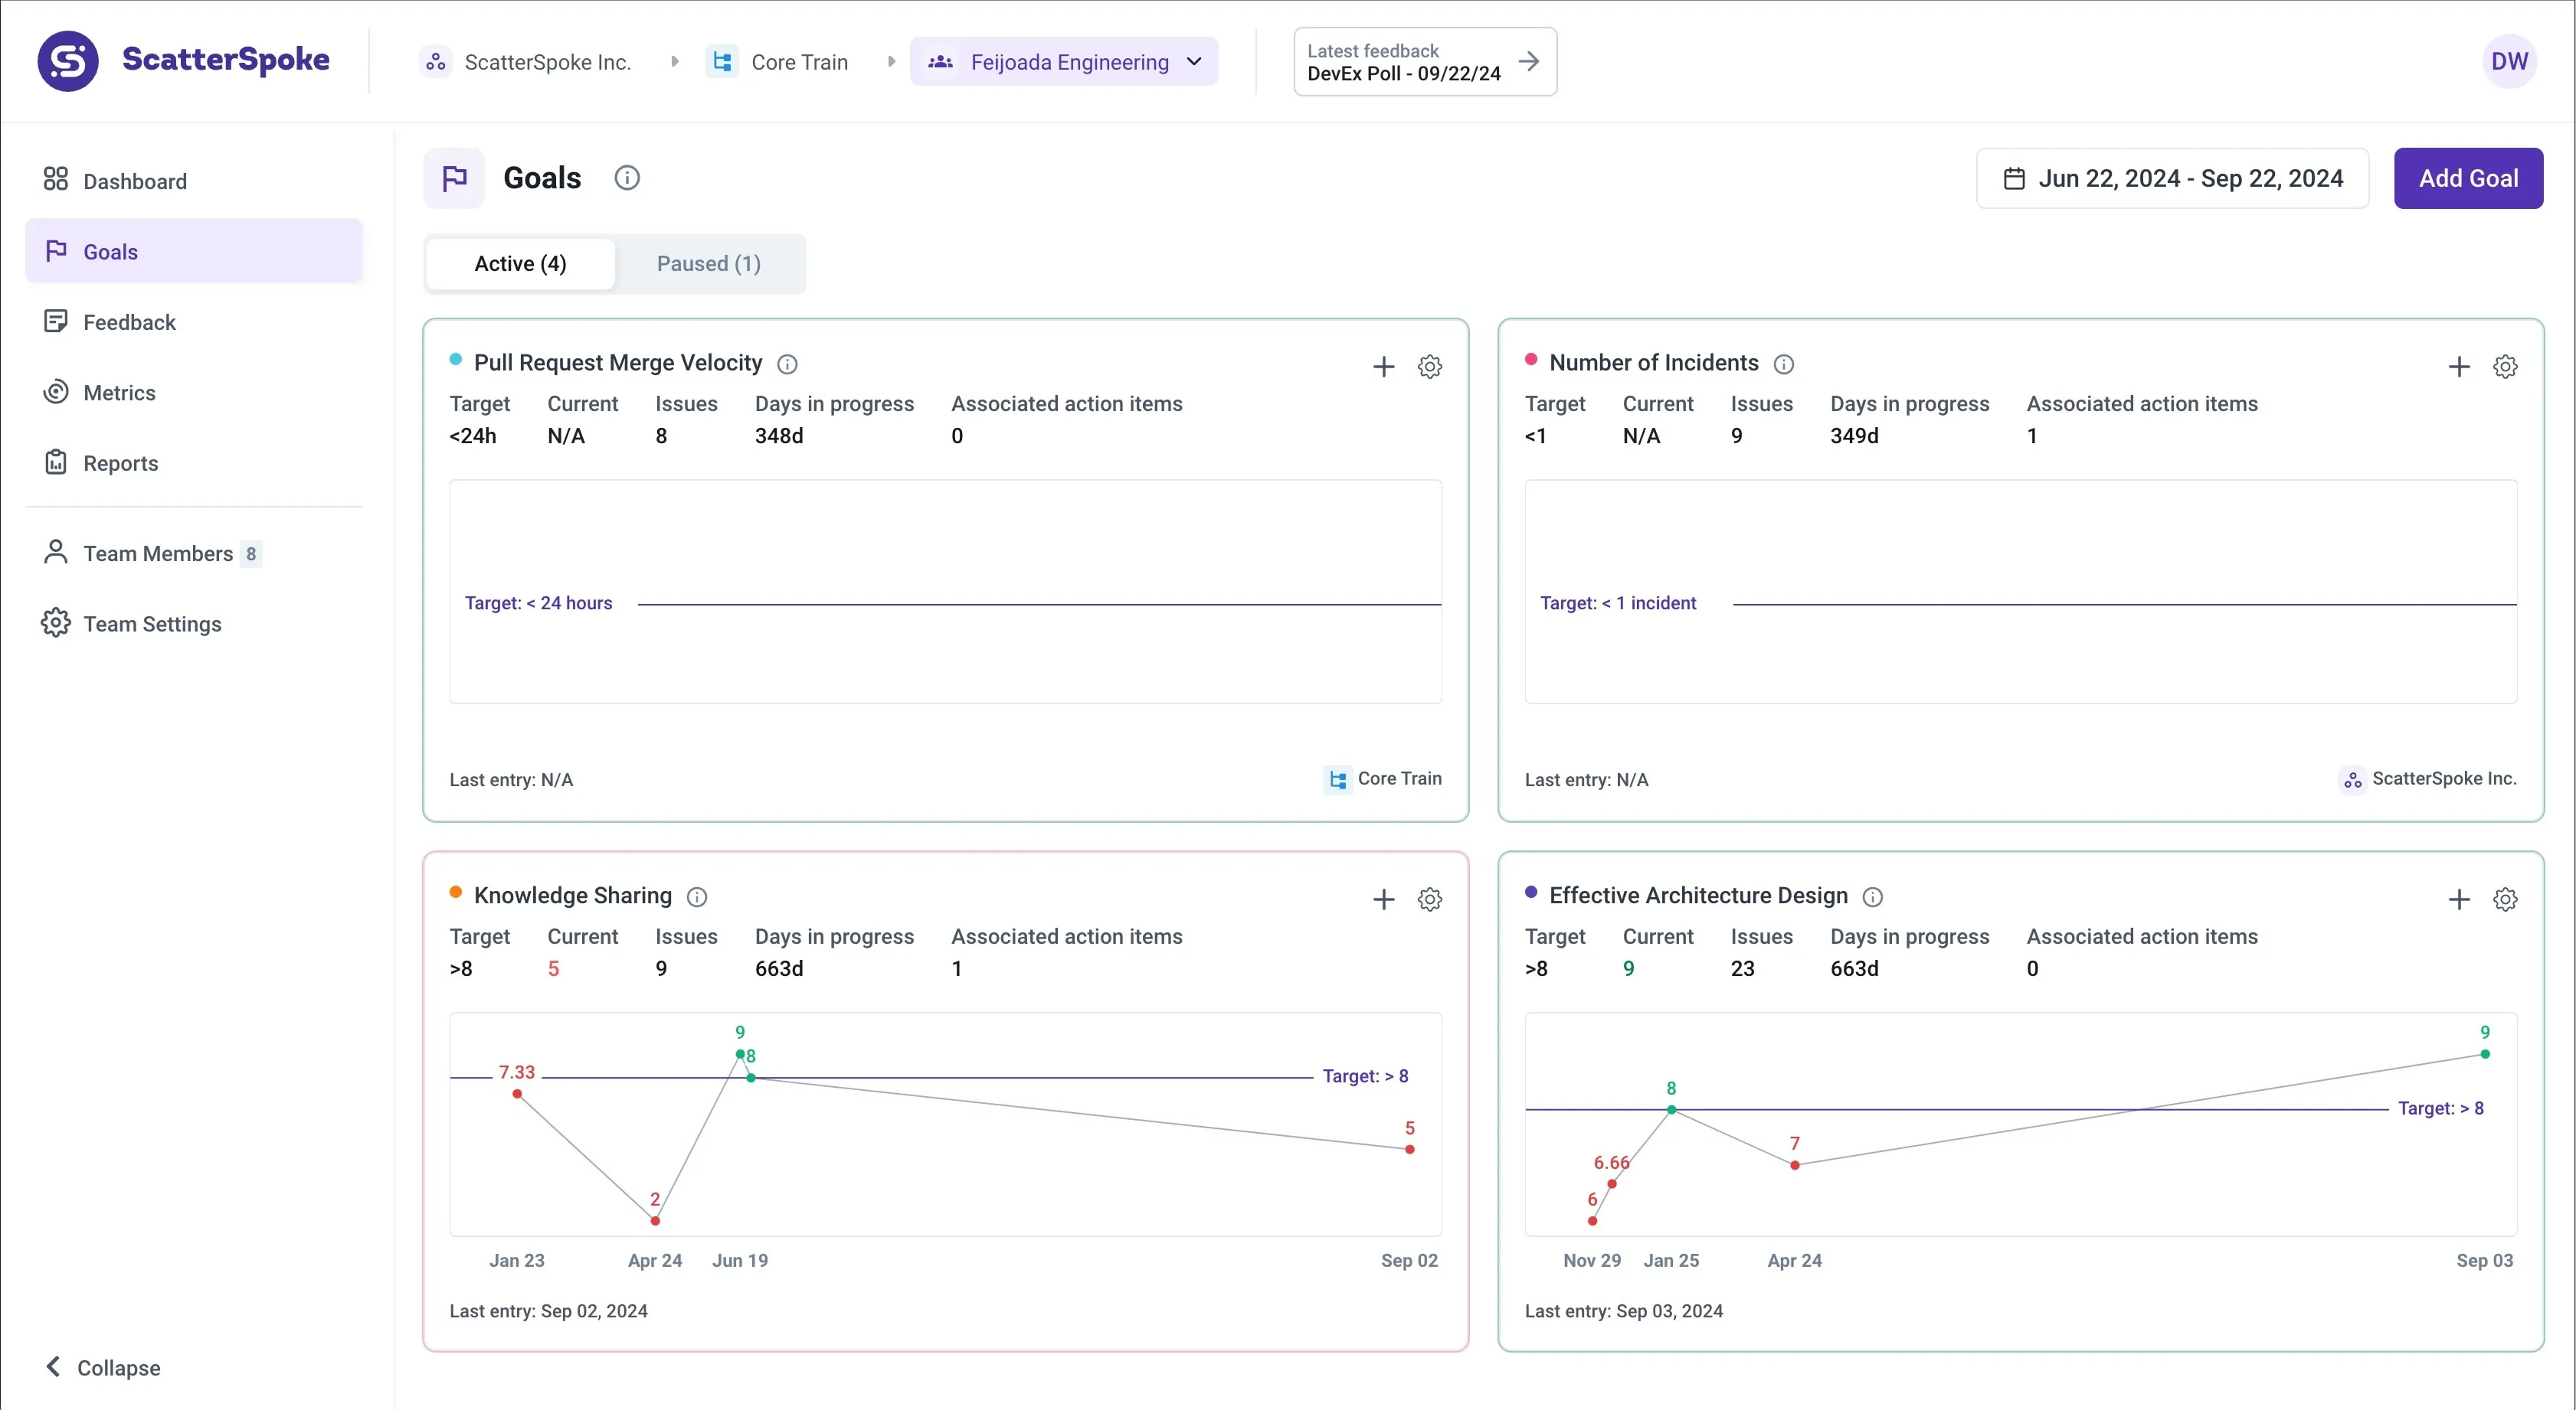The image size is (2576, 1410).
Task: Click Apr 24 data point valued 2
Action: (x=655, y=1221)
